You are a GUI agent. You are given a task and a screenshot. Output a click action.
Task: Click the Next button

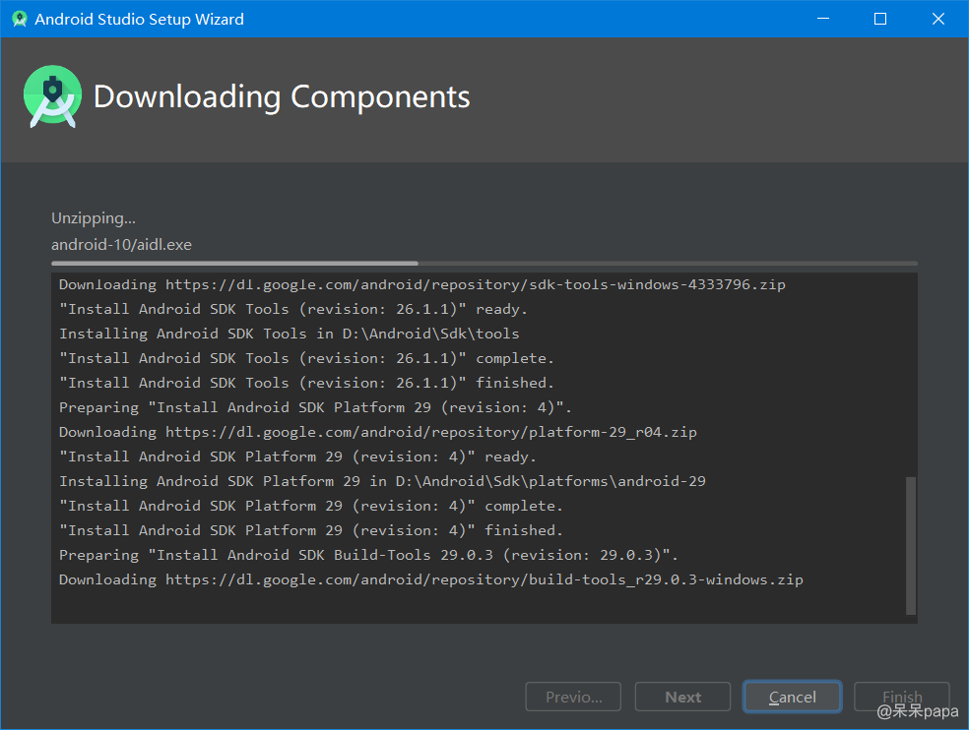682,697
